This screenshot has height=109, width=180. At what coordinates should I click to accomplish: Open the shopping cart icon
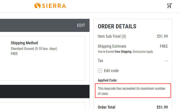(x=169, y=5)
